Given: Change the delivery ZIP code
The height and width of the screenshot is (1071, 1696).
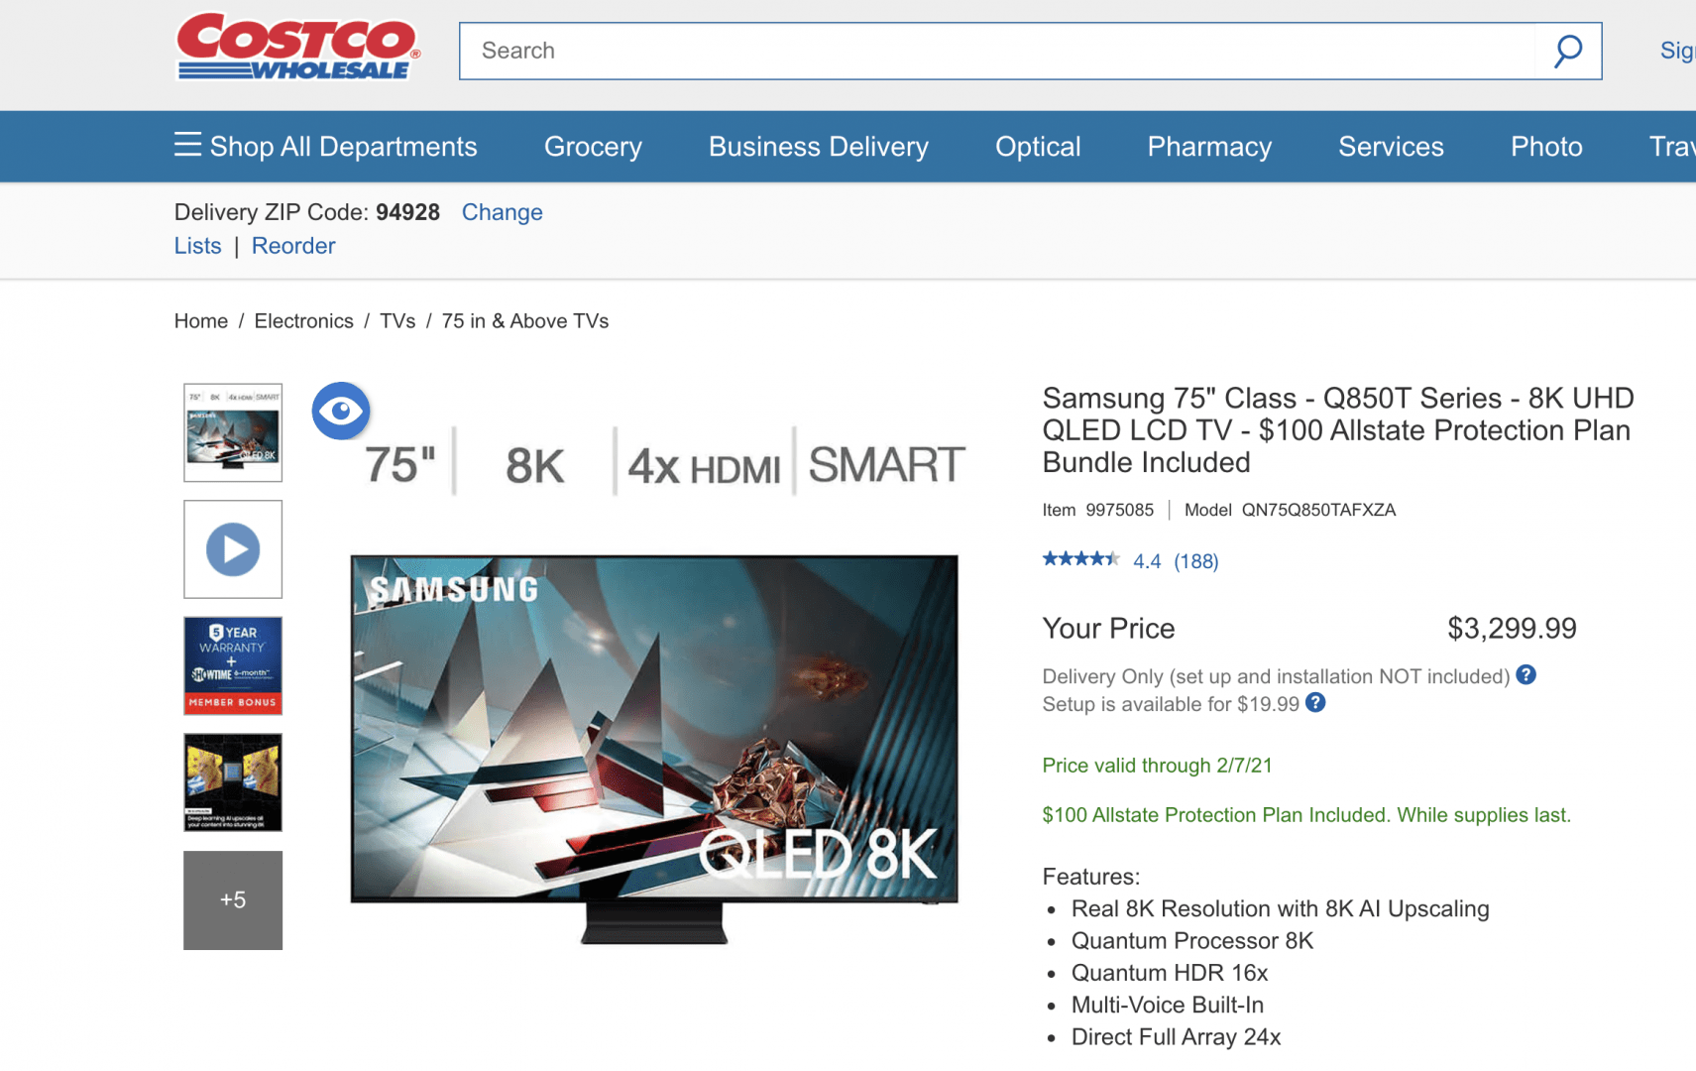Looking at the screenshot, I should pyautogui.click(x=503, y=212).
